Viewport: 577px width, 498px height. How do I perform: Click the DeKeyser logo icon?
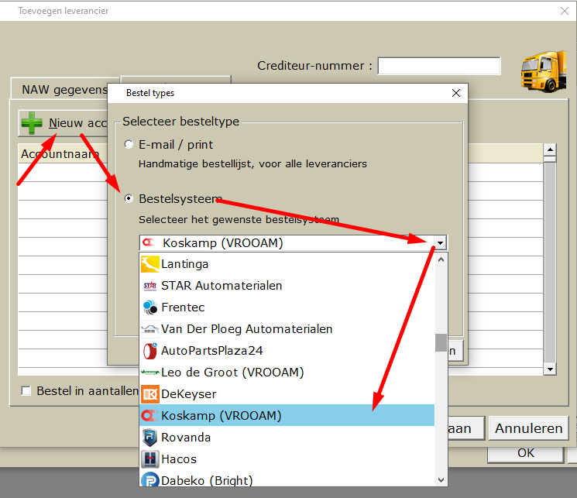click(149, 394)
